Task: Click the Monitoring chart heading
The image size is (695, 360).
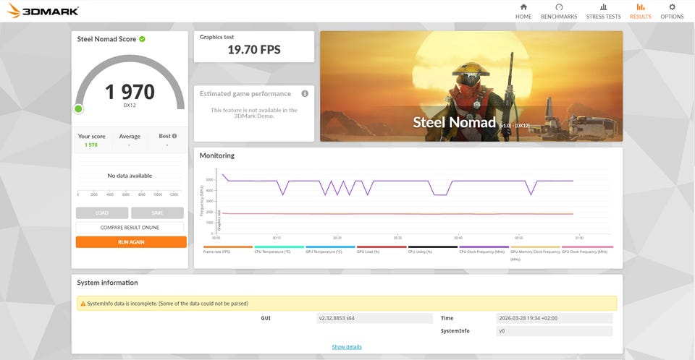Action: coord(216,155)
